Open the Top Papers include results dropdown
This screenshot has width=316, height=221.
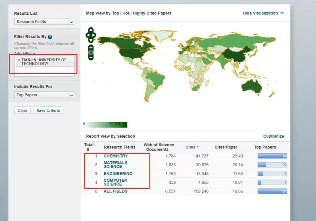click(44, 95)
